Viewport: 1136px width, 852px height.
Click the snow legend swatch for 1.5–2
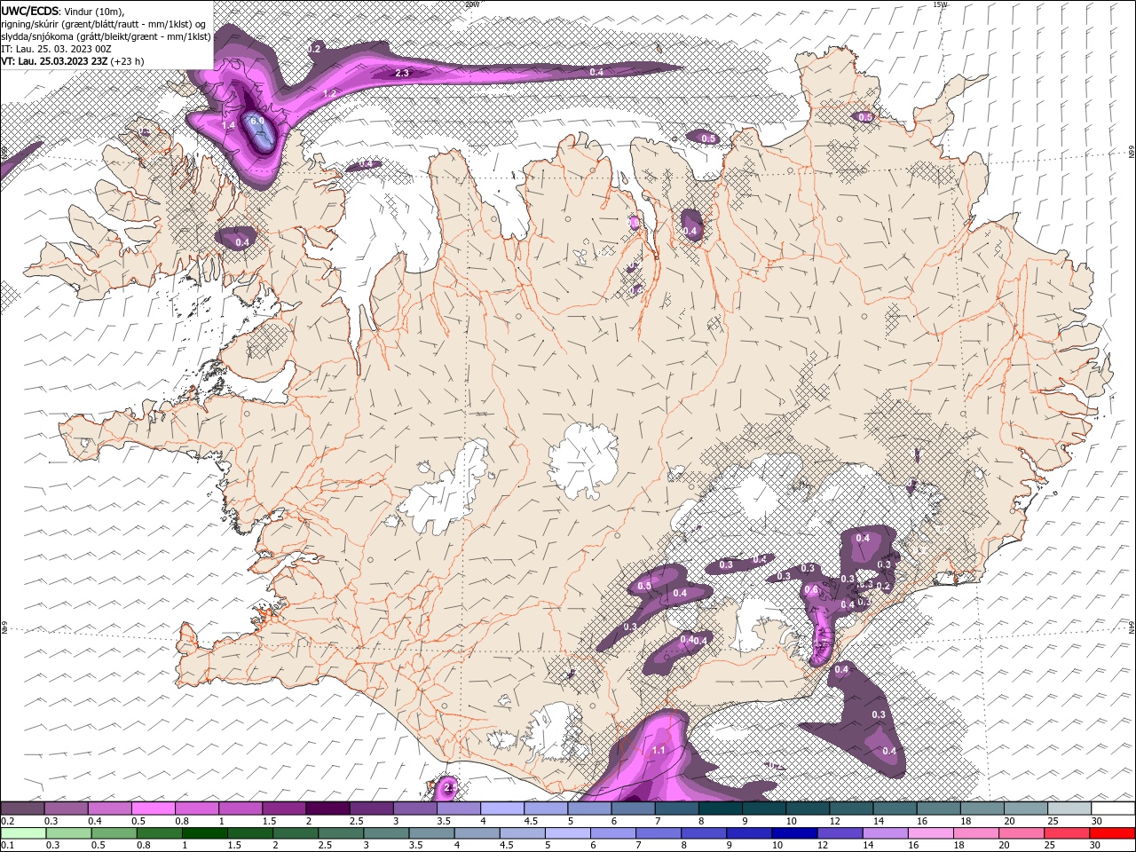coord(284,809)
